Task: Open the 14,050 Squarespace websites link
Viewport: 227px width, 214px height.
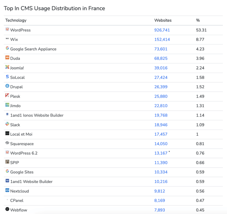Action: point(161,144)
